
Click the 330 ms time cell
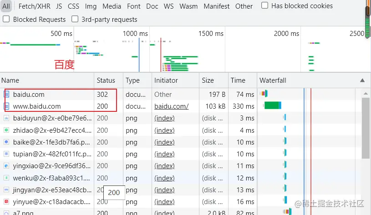pyautogui.click(x=243, y=106)
